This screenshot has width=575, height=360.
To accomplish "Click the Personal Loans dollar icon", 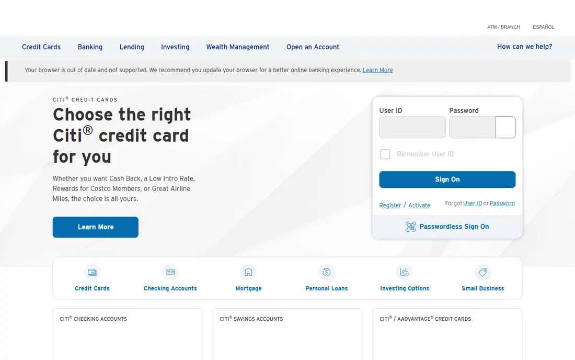I will click(326, 272).
